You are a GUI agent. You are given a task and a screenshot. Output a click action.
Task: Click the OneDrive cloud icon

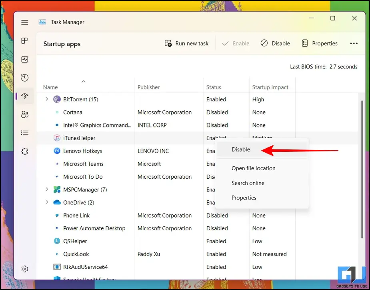pos(57,202)
